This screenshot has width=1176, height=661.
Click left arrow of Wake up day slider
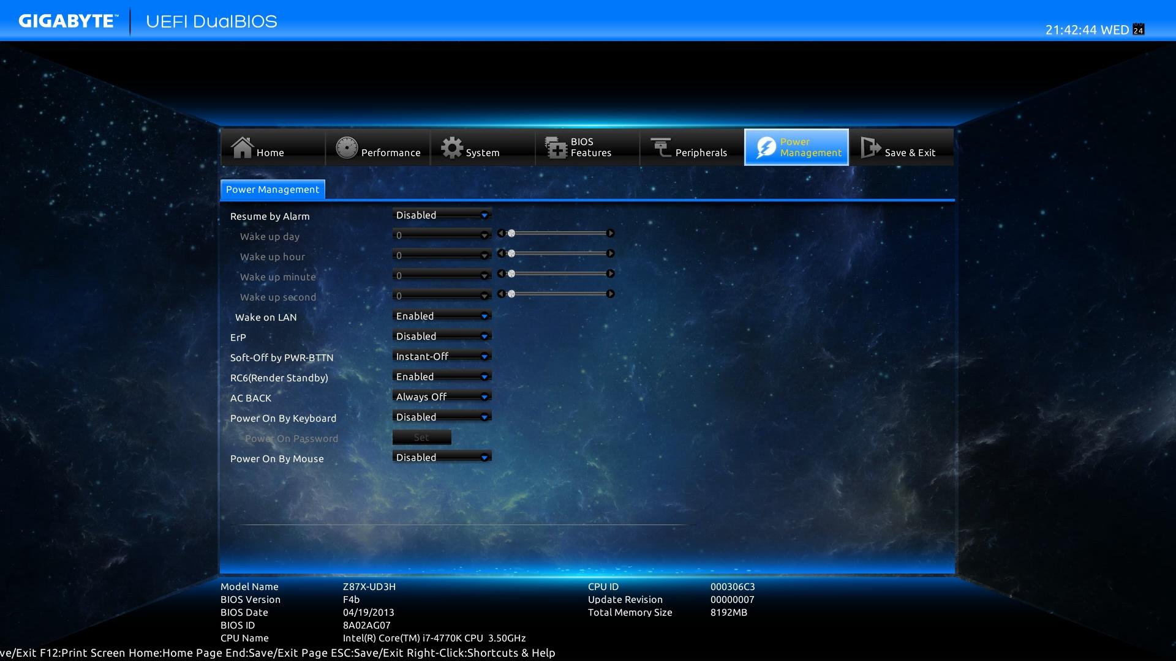(x=501, y=233)
